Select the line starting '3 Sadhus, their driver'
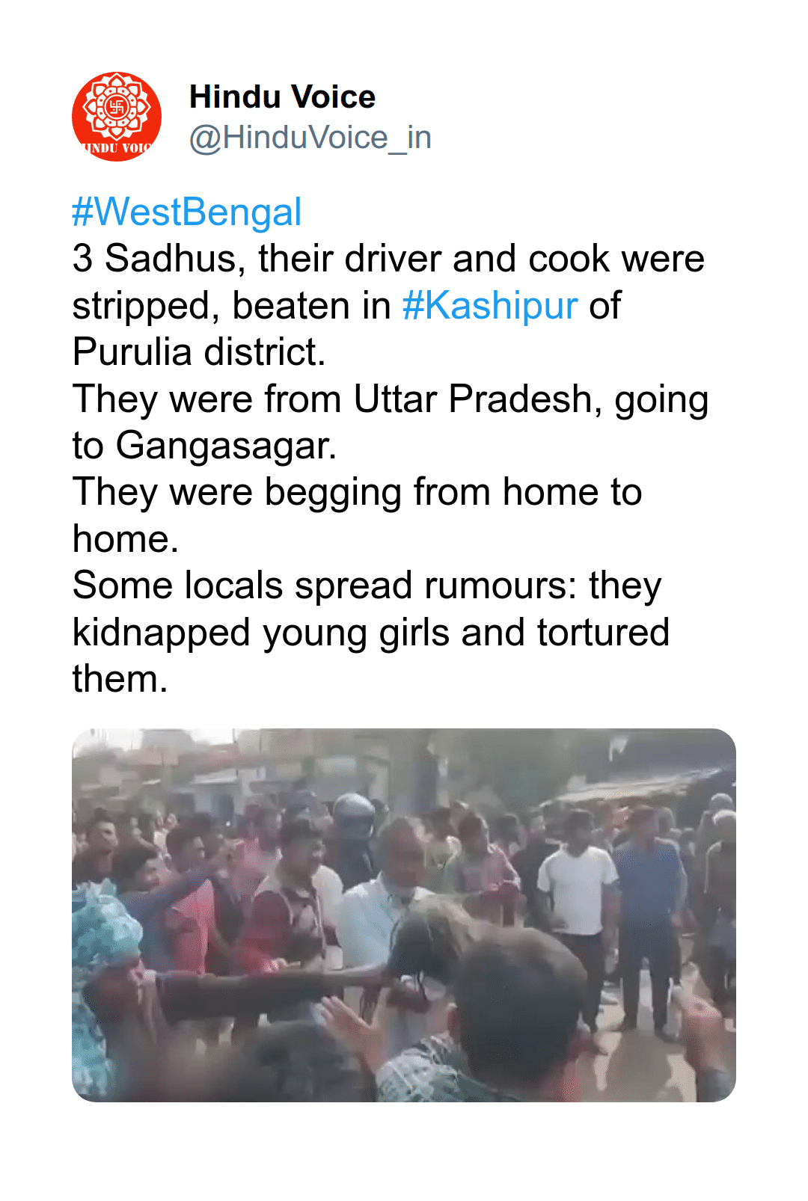 pyautogui.click(x=388, y=259)
